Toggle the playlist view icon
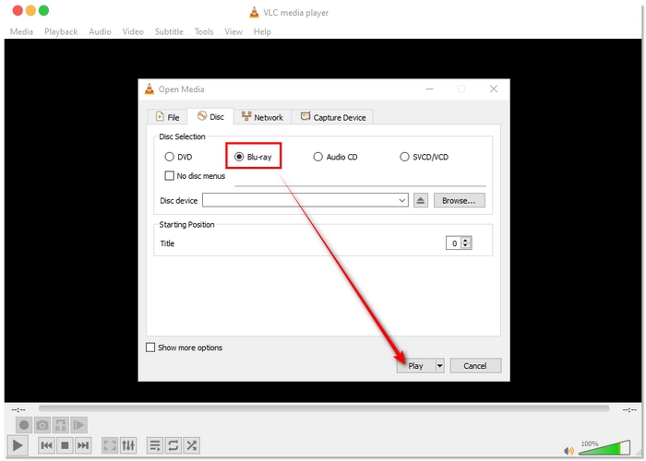The height and width of the screenshot is (461, 646). 155,445
